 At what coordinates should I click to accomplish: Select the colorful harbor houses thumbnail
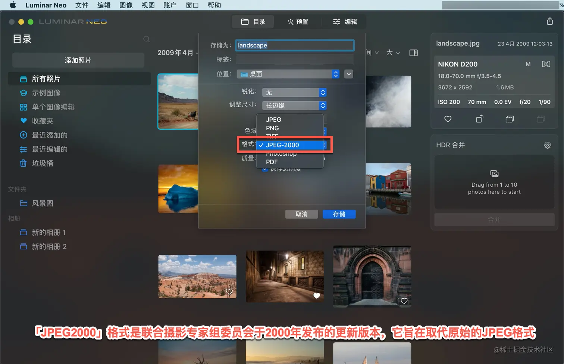coord(388,189)
